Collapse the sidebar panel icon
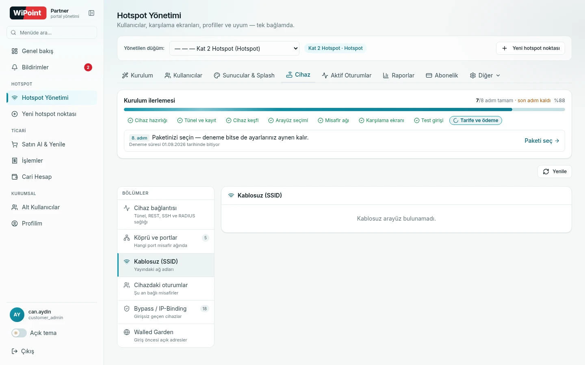 (x=91, y=13)
